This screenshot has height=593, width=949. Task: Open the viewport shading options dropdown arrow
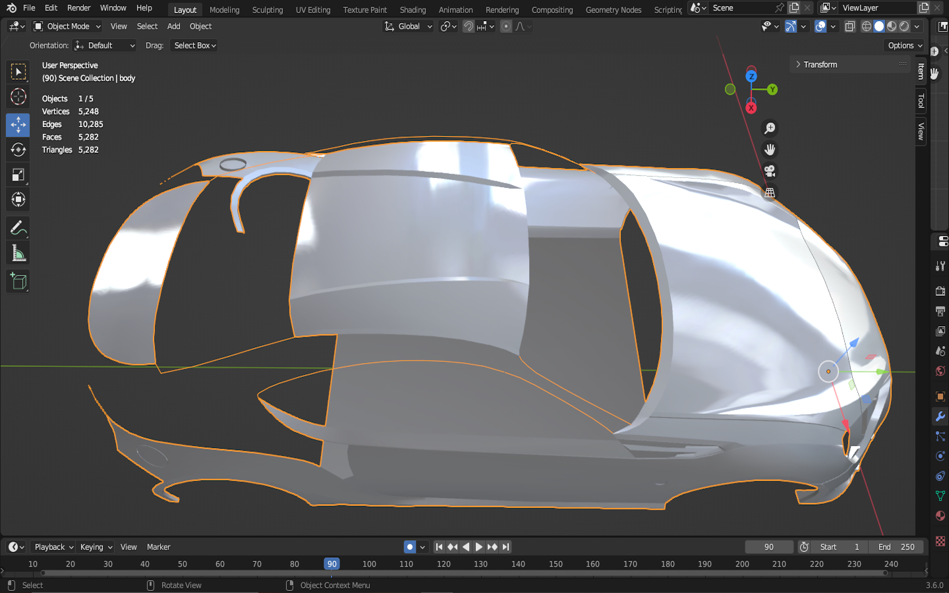tap(917, 26)
